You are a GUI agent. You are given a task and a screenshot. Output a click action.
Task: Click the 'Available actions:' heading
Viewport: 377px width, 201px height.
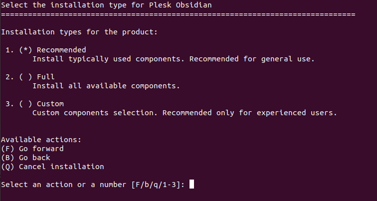click(x=41, y=140)
